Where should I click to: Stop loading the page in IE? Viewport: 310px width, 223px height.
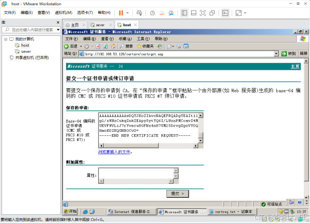coord(98,47)
